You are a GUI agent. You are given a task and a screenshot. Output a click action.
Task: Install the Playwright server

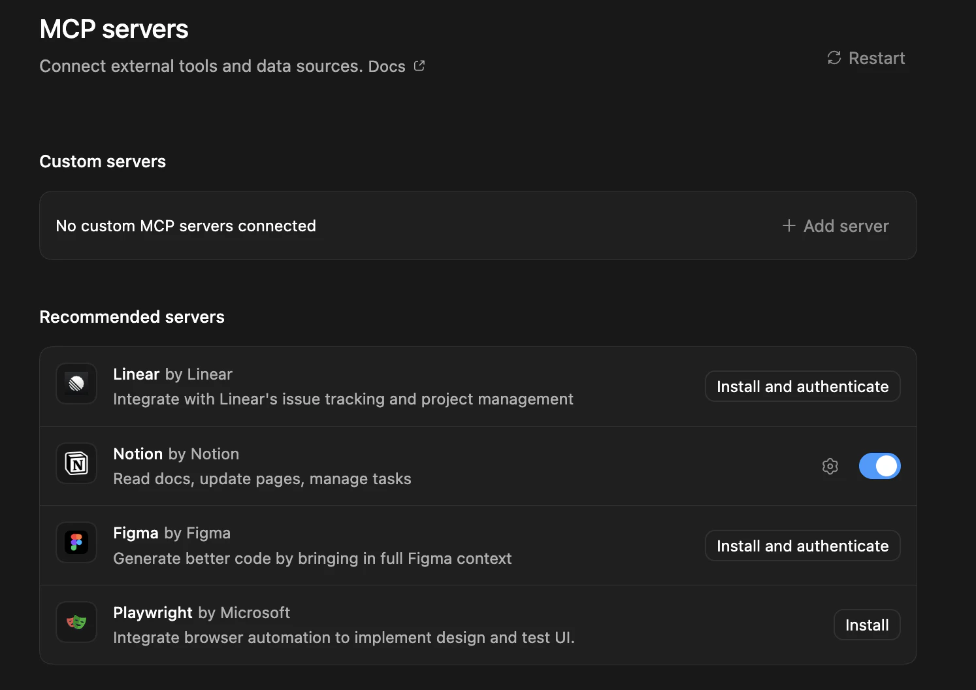(867, 625)
